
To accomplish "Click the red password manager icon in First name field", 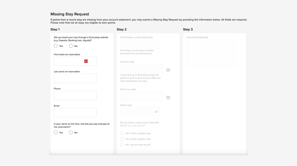I will point(86,61).
